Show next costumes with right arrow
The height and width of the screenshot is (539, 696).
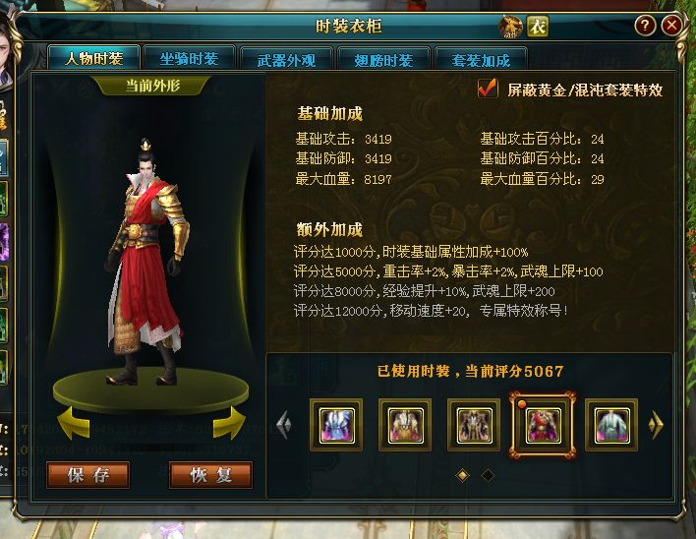(656, 425)
